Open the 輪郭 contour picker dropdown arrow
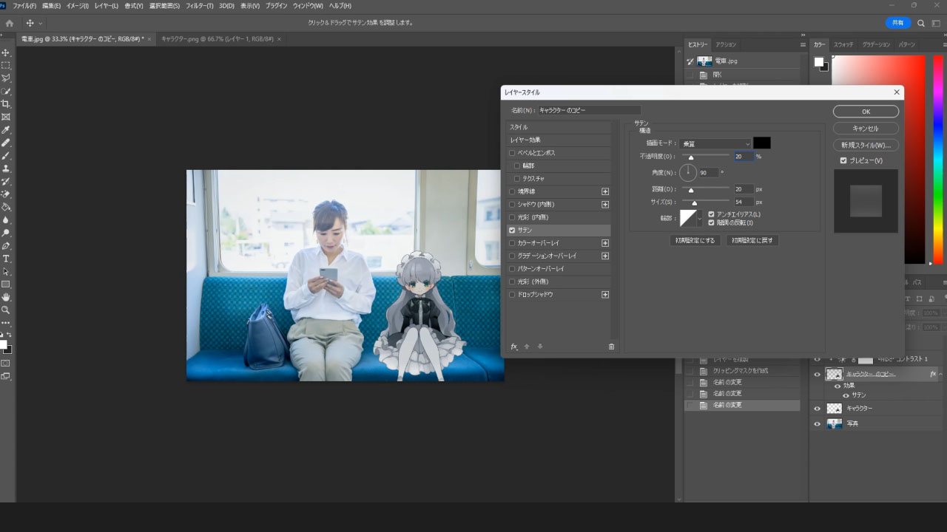The width and height of the screenshot is (947, 532). click(700, 218)
